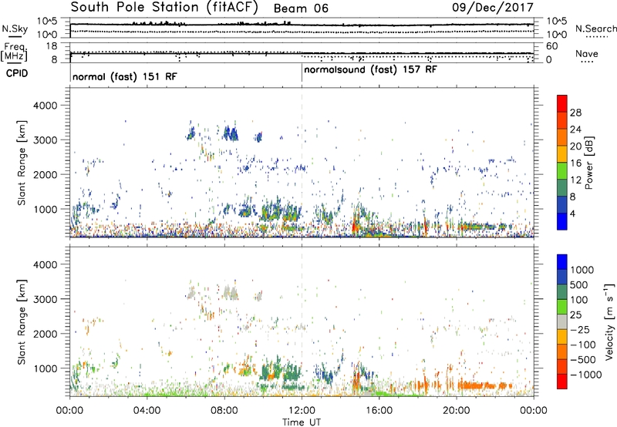
Task: Click the 'N.Sky' legend label
Action: 15,29
